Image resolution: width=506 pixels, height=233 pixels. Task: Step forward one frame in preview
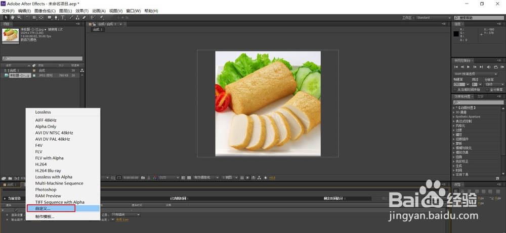(475, 67)
